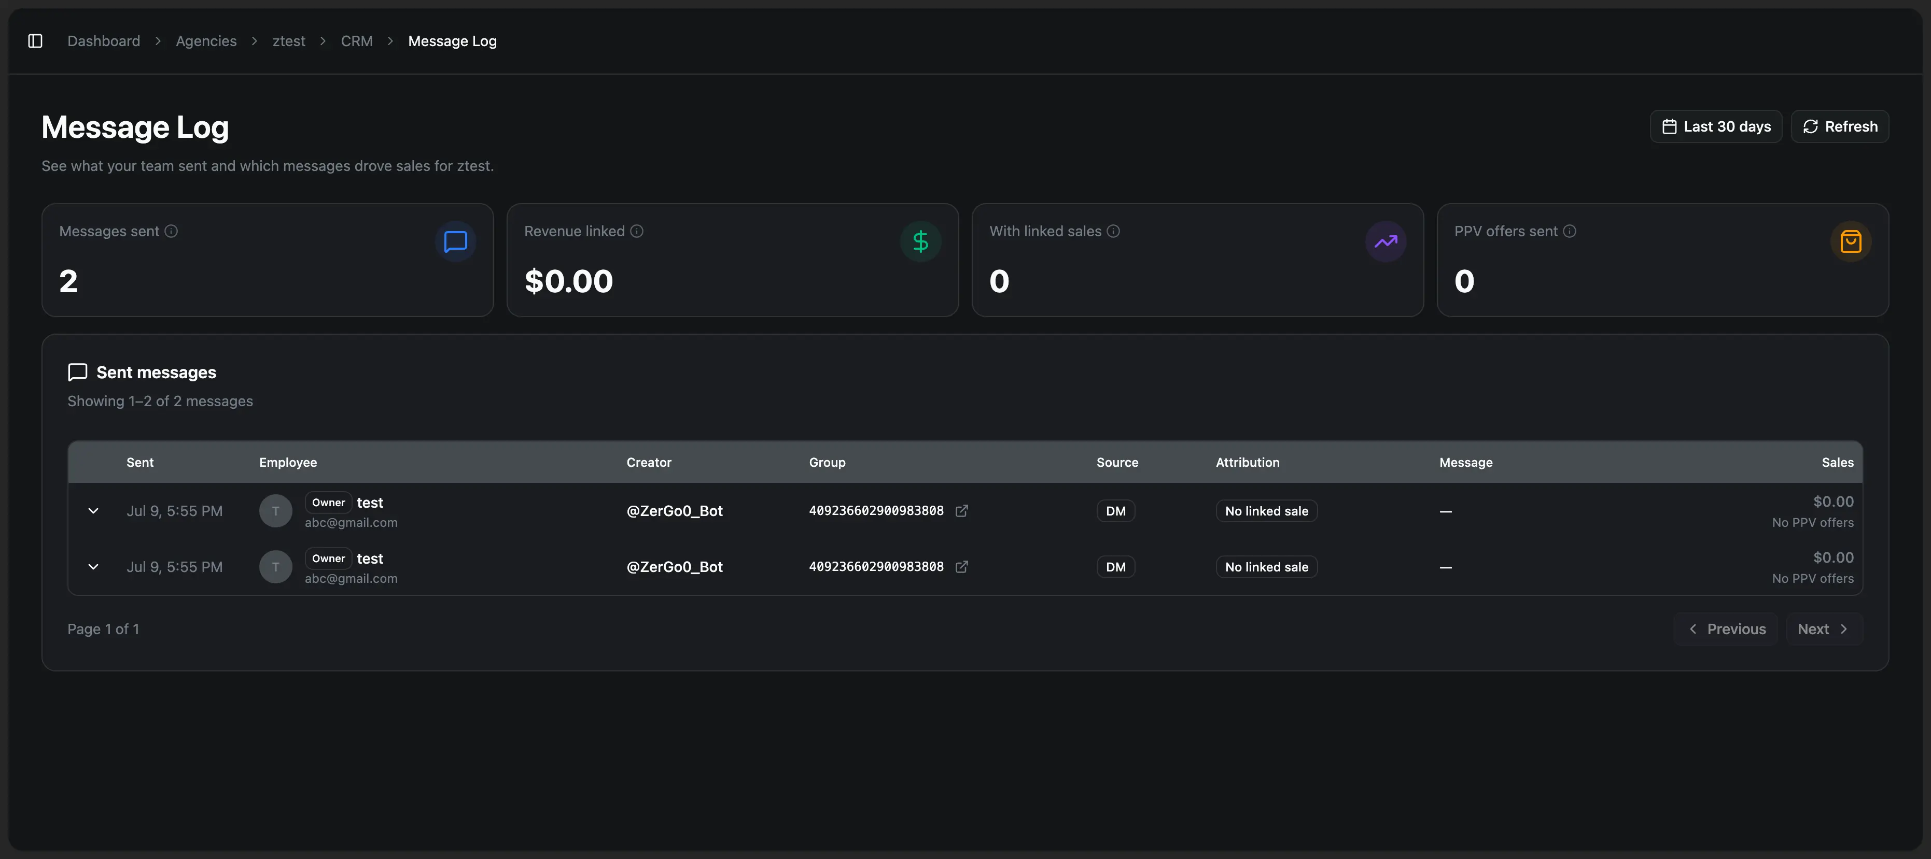The width and height of the screenshot is (1931, 859).
Task: Open the Last 30 days date range
Action: tap(1716, 126)
